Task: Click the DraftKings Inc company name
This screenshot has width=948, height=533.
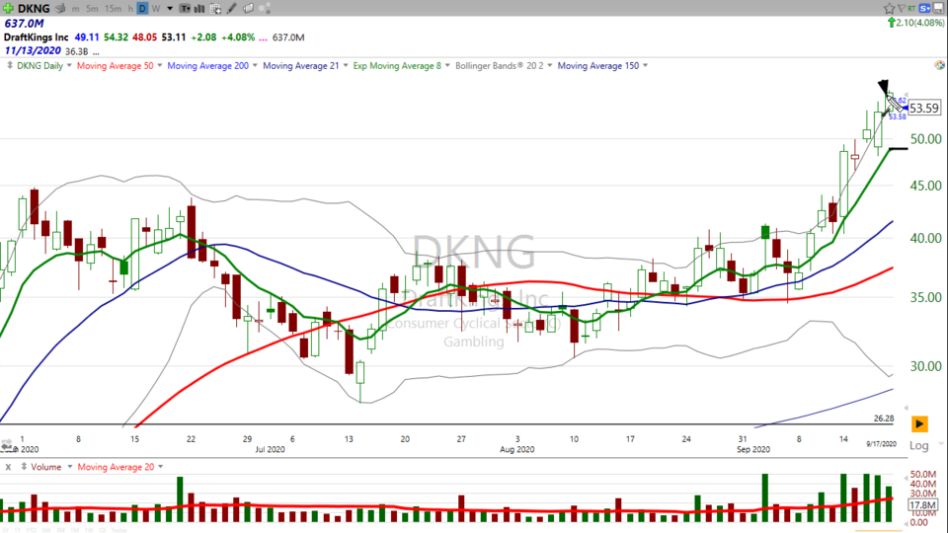Action: pos(37,38)
